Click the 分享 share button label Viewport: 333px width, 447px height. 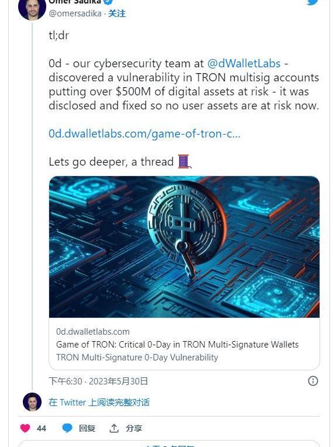(x=133, y=428)
